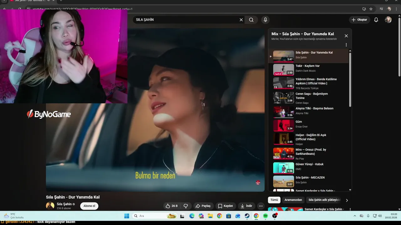Screen dimensions: 401x225
Task: Select the Aramanızdan filter chip
Action: [293, 200]
